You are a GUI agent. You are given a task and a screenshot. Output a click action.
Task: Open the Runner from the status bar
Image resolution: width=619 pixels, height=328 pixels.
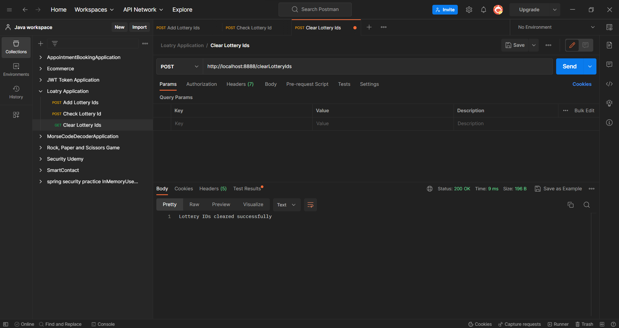[558, 324]
